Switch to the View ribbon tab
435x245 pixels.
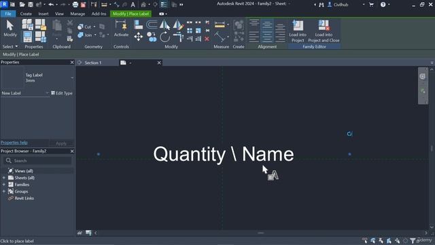pos(59,14)
